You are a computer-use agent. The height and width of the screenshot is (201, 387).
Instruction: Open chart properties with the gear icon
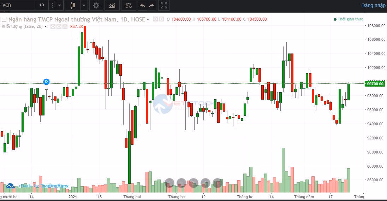96,5
